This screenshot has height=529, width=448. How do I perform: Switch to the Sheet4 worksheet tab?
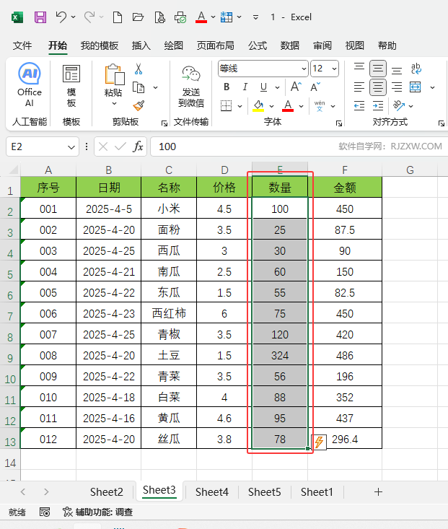212,492
